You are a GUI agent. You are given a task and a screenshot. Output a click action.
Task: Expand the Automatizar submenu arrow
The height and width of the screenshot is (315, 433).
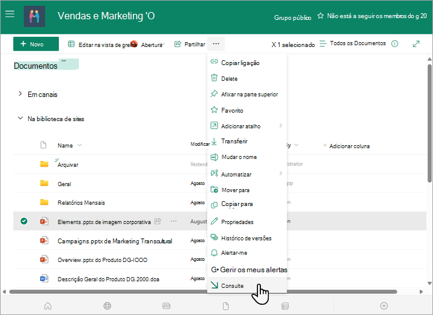[x=281, y=173]
